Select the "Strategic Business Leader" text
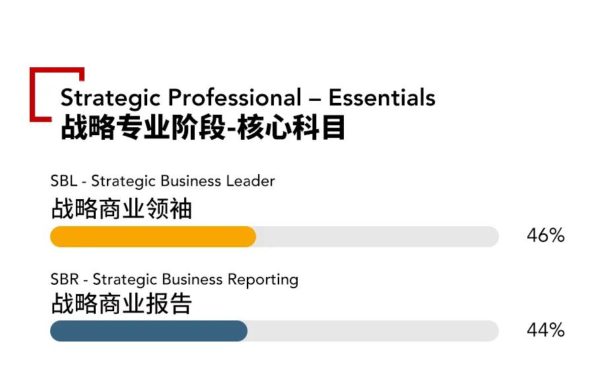Image resolution: width=594 pixels, height=389 pixels. [183, 181]
